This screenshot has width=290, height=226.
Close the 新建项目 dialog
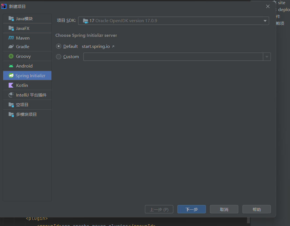coord(268,6)
